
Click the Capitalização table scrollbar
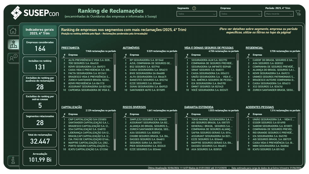click(115, 132)
